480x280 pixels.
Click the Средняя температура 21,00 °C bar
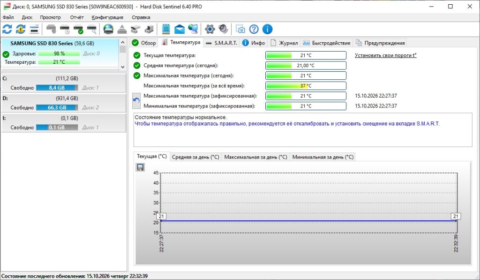tap(306, 66)
